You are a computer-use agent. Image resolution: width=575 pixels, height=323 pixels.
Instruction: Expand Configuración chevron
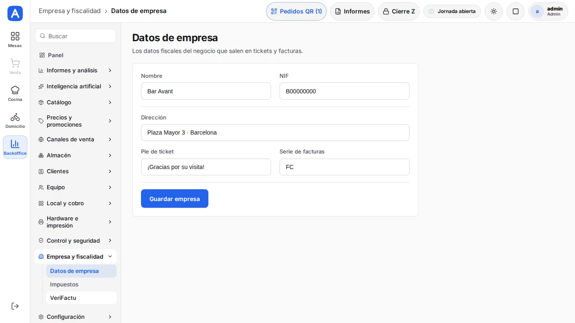click(x=110, y=317)
